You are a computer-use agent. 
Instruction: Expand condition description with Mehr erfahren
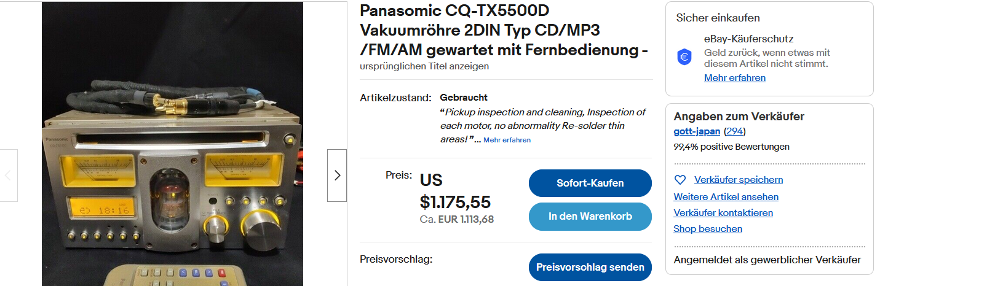pos(507,140)
